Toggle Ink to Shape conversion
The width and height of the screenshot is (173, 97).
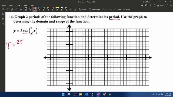(94, 9)
